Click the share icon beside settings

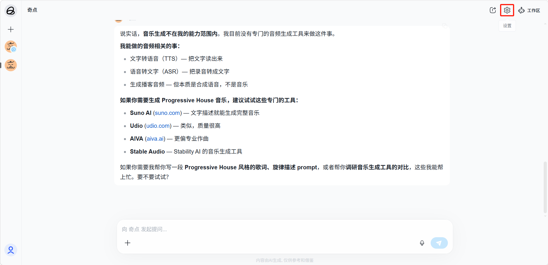[493, 10]
